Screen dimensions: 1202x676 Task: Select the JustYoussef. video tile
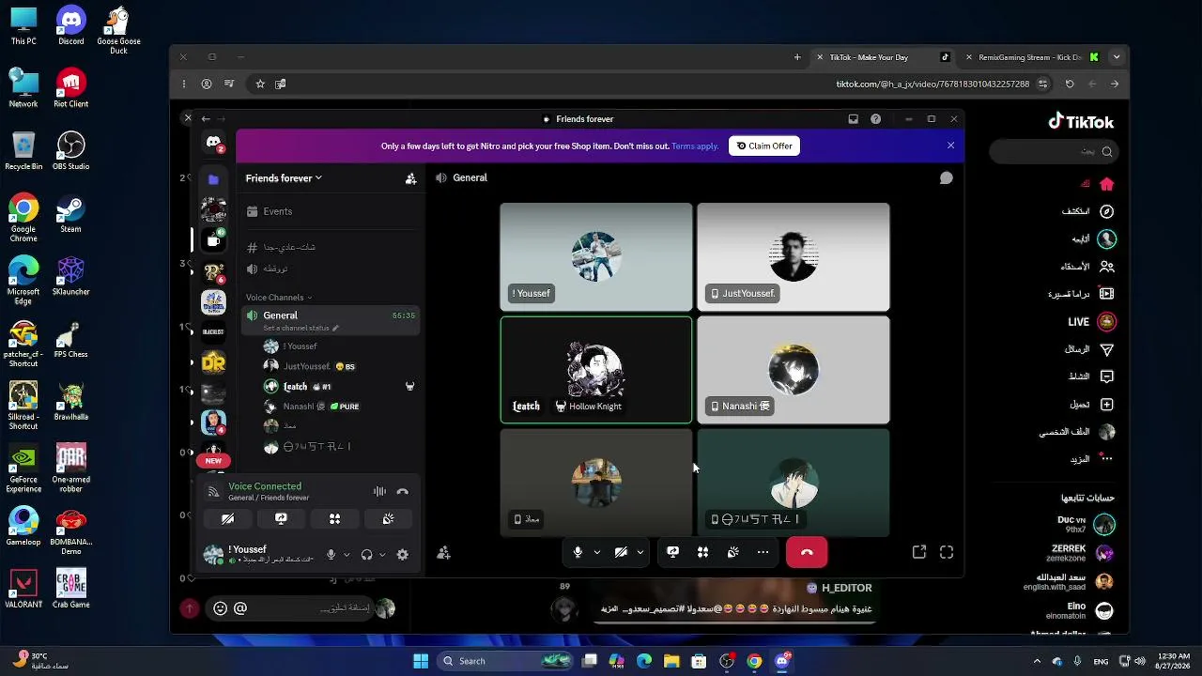point(794,256)
